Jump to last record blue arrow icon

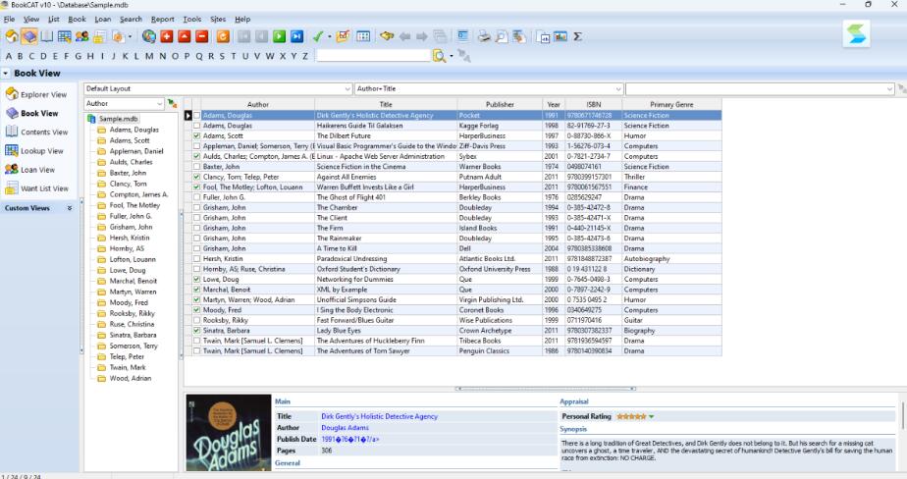296,36
